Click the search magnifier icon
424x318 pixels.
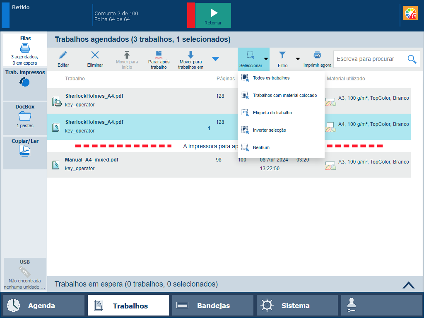412,59
